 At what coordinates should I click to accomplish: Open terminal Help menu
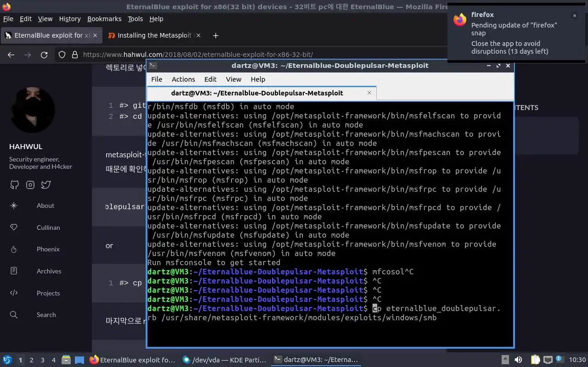pyautogui.click(x=258, y=79)
